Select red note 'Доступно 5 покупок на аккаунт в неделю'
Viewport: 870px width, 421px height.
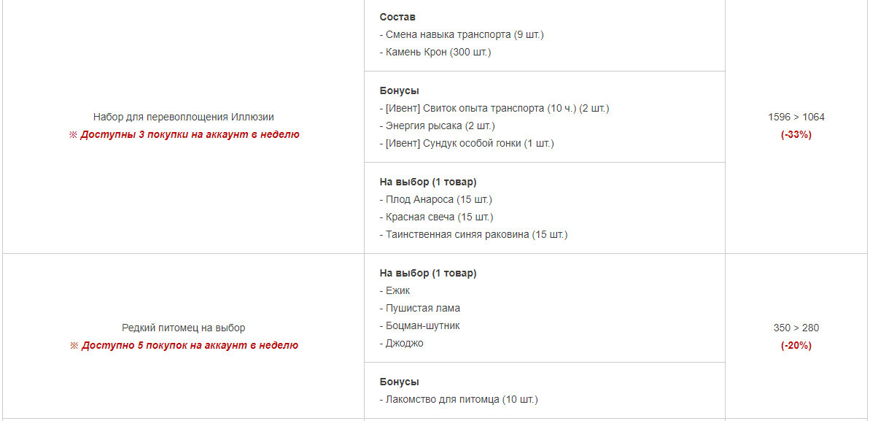(189, 345)
